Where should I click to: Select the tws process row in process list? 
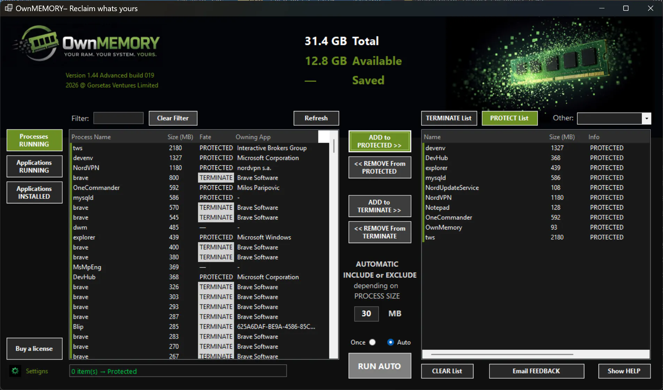tap(200, 148)
